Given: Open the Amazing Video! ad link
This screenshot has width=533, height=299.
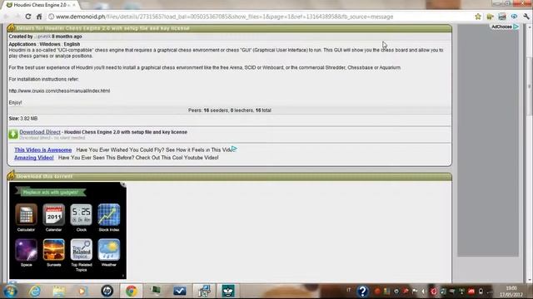Looking at the screenshot, I should [34, 158].
